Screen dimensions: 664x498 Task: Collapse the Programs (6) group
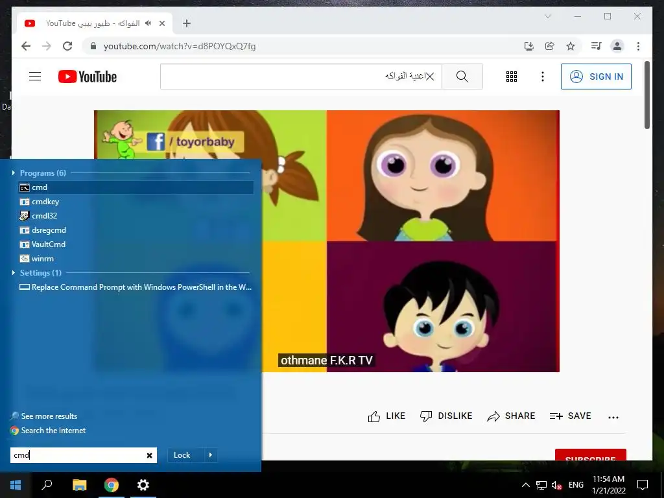click(x=14, y=172)
